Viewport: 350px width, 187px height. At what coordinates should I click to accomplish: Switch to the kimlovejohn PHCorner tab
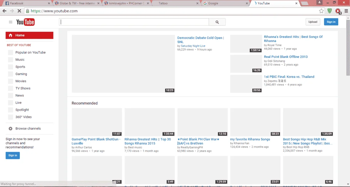click(127, 3)
